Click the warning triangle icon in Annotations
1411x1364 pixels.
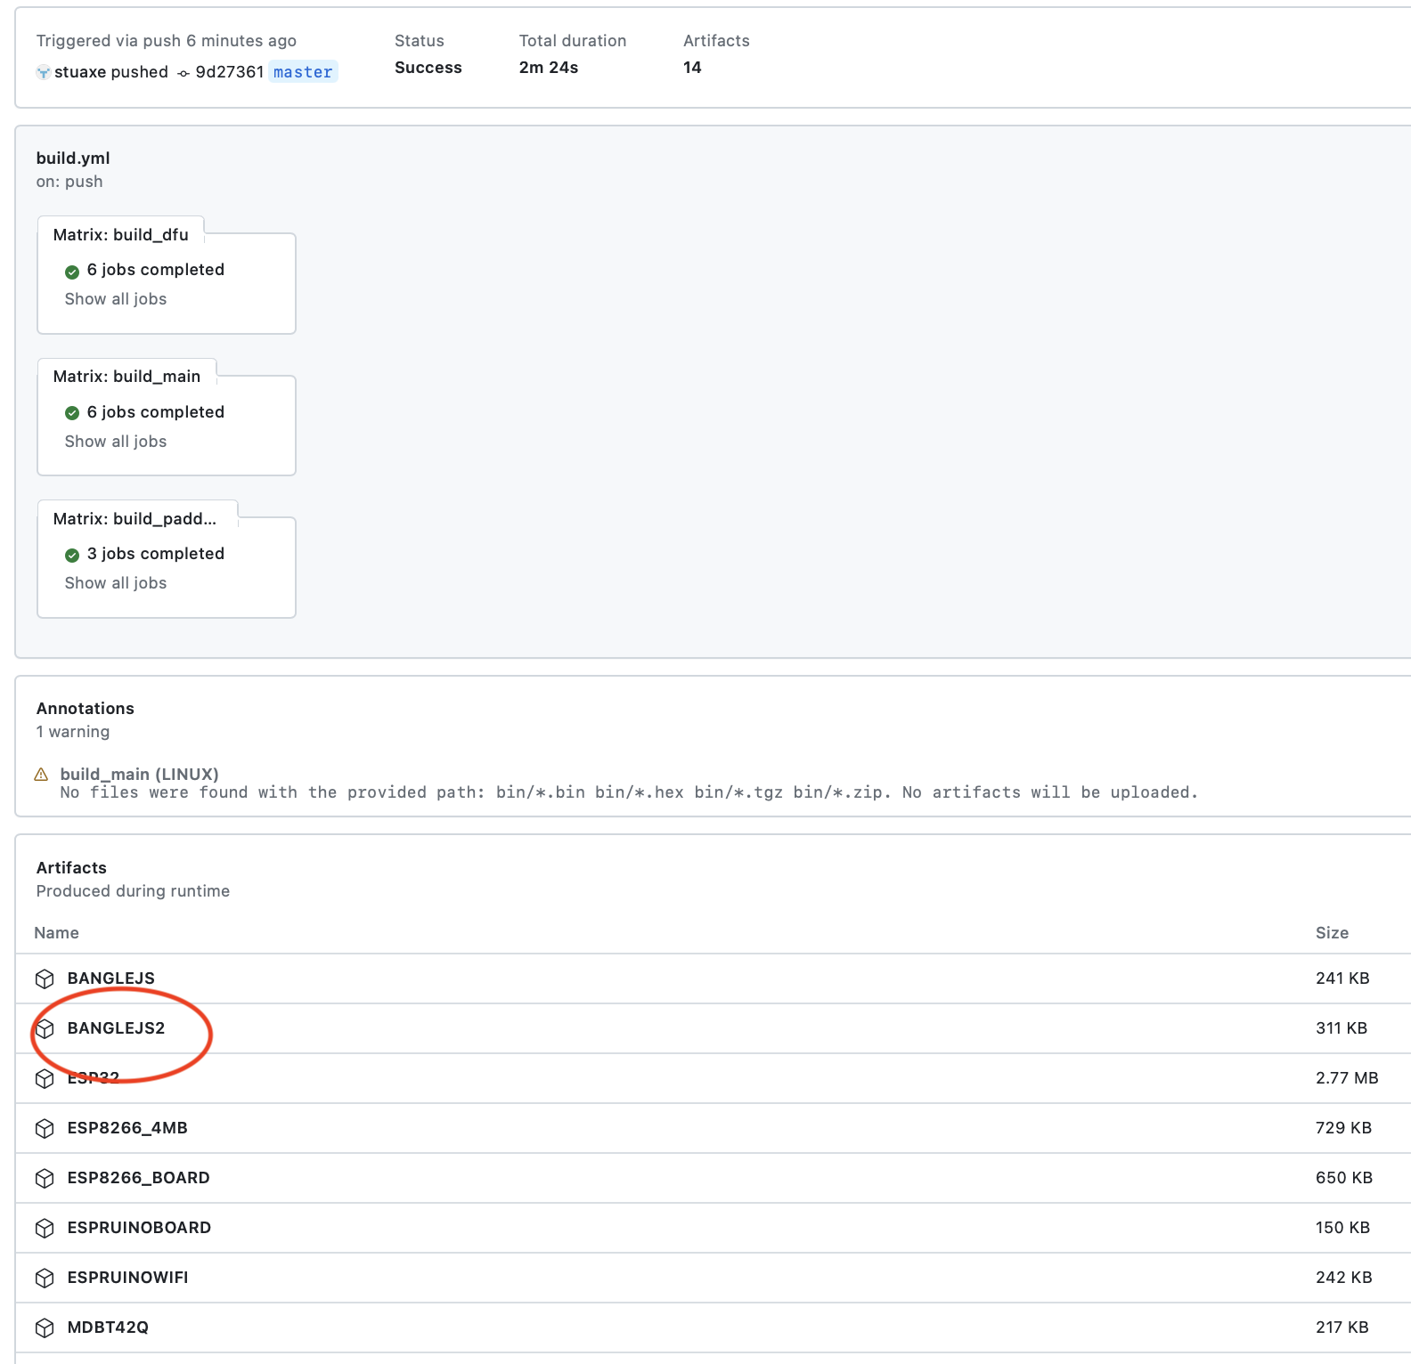pos(41,775)
